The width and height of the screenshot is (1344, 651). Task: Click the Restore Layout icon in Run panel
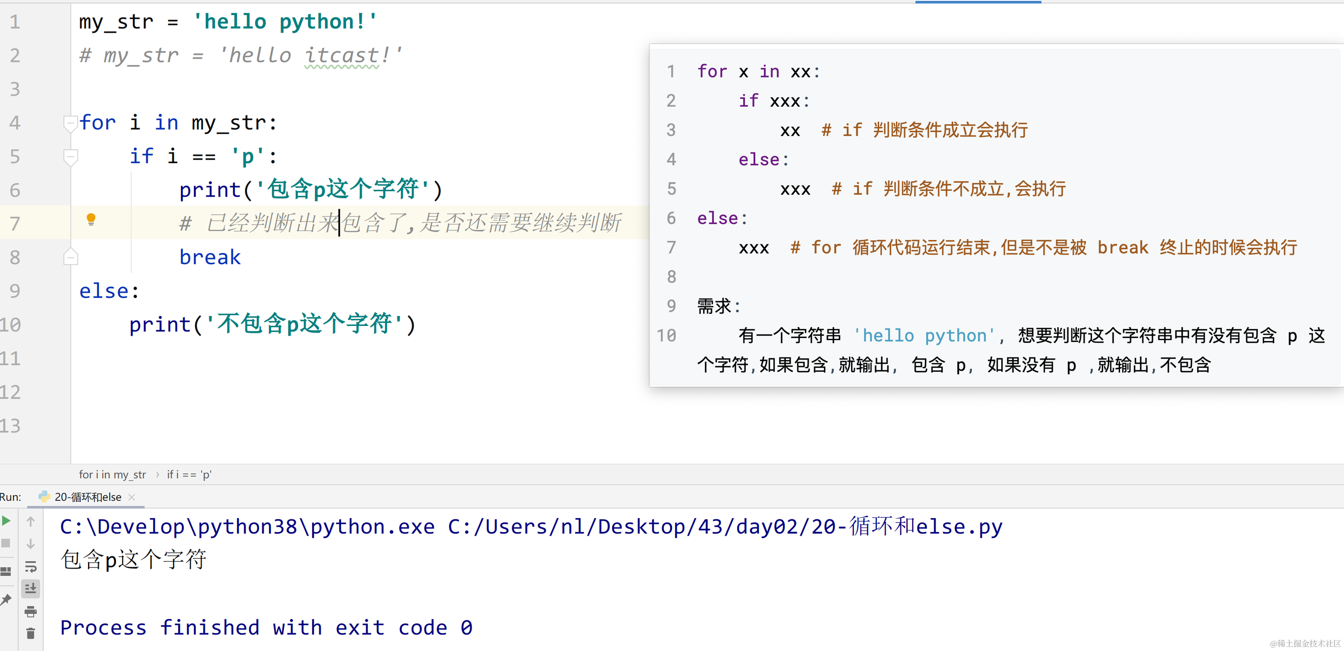6,571
